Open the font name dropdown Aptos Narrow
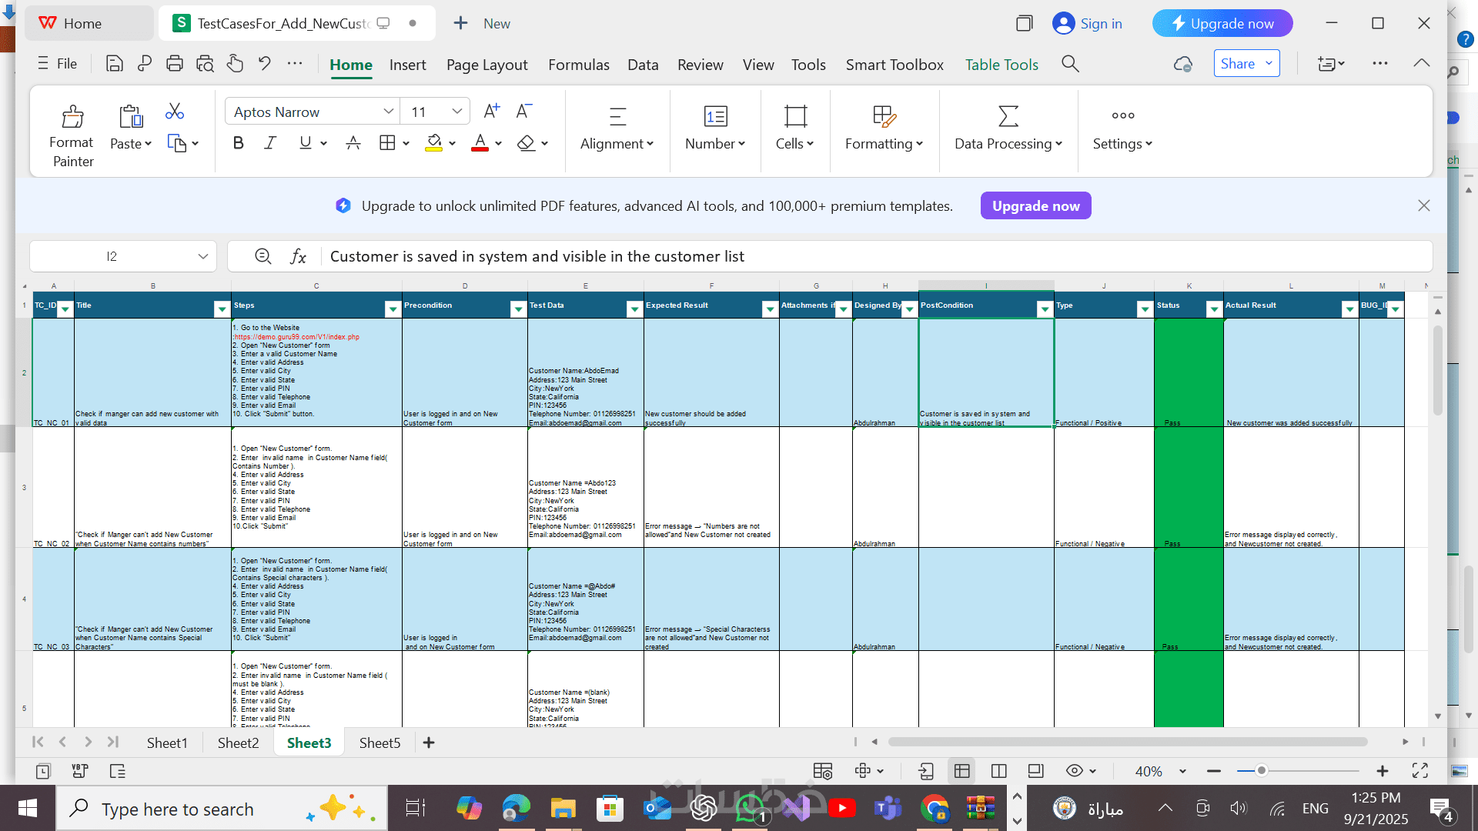The image size is (1478, 831). [388, 112]
